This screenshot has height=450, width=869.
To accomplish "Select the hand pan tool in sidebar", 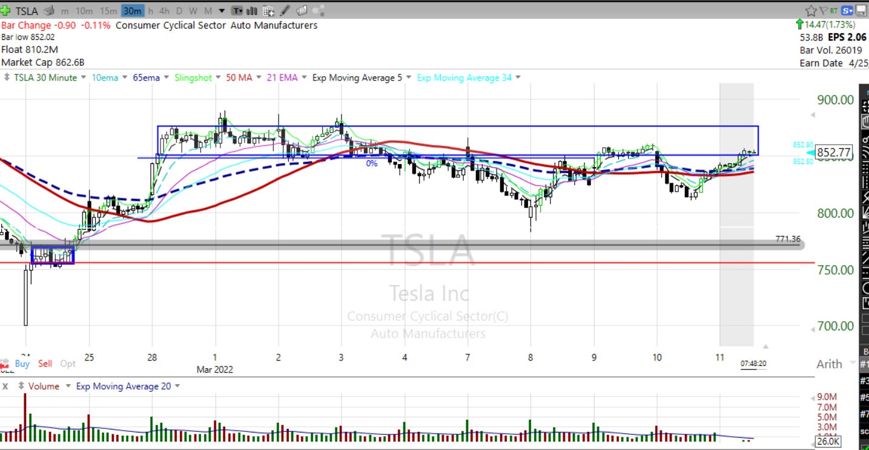I will [865, 122].
